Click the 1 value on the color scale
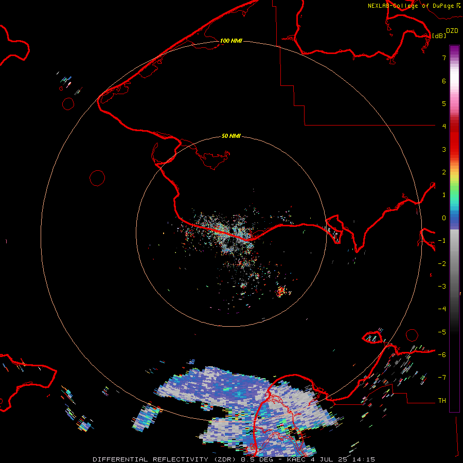The height and width of the screenshot is (463, 463). click(x=444, y=195)
